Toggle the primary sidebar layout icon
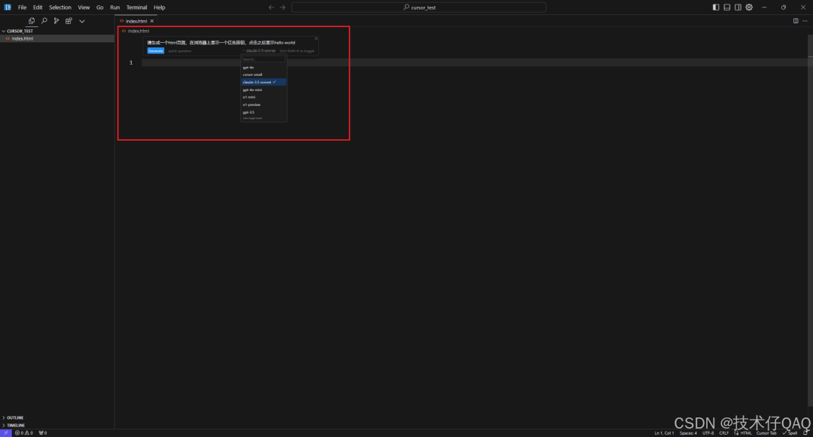 (716, 8)
